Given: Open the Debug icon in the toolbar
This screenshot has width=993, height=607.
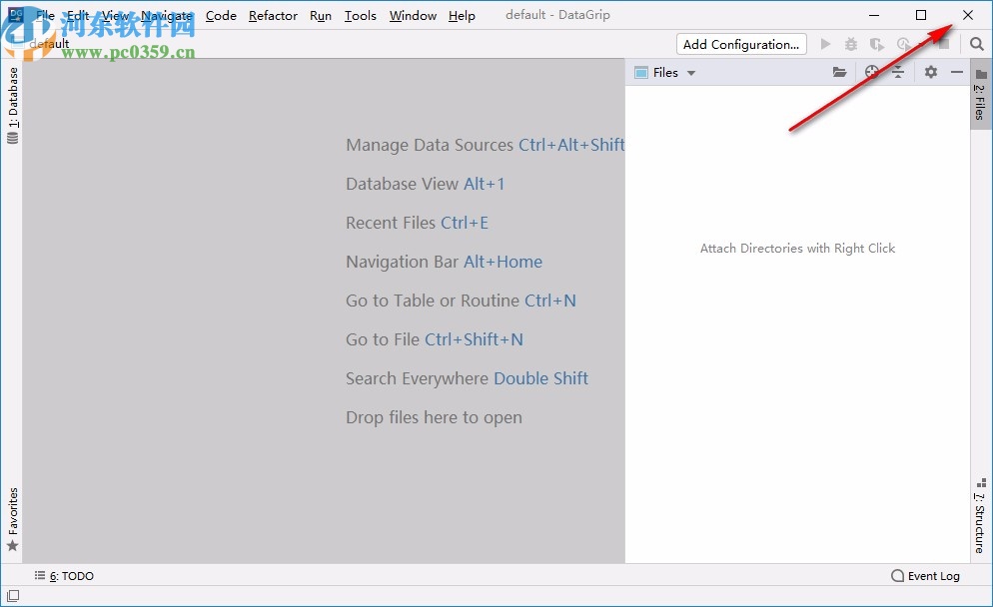Looking at the screenshot, I should click(850, 44).
